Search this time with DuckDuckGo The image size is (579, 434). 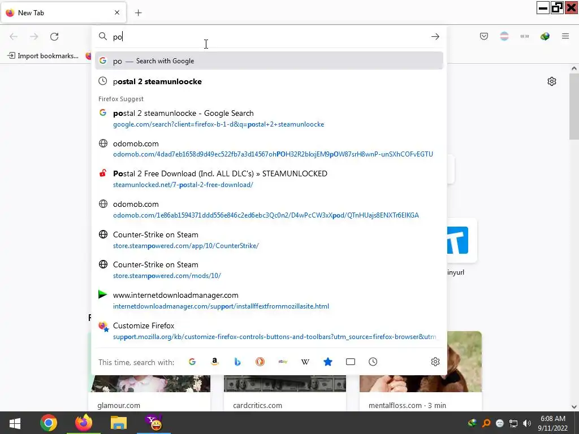[260, 362]
